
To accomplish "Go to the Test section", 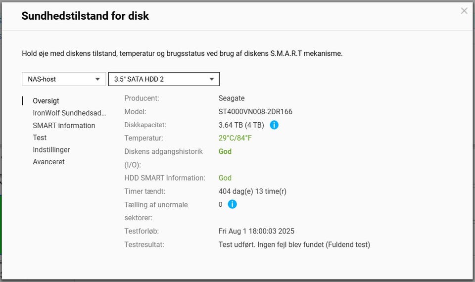I will point(40,138).
